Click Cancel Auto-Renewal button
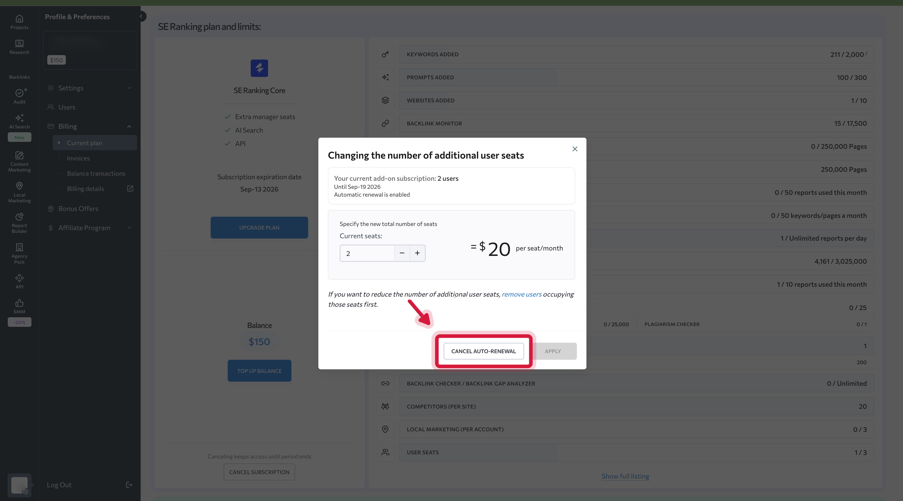 (x=484, y=351)
